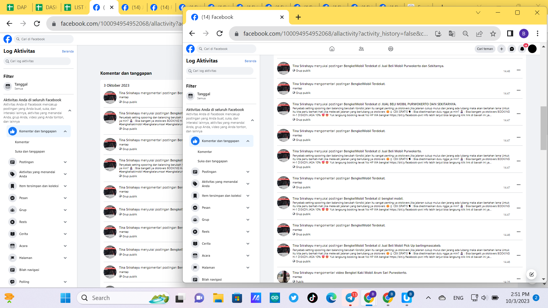Collapse Aktivitas Anda di seluruh Facebook in front window

click(252, 120)
